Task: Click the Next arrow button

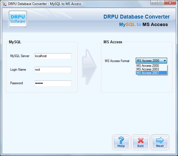Action: pos(160,142)
